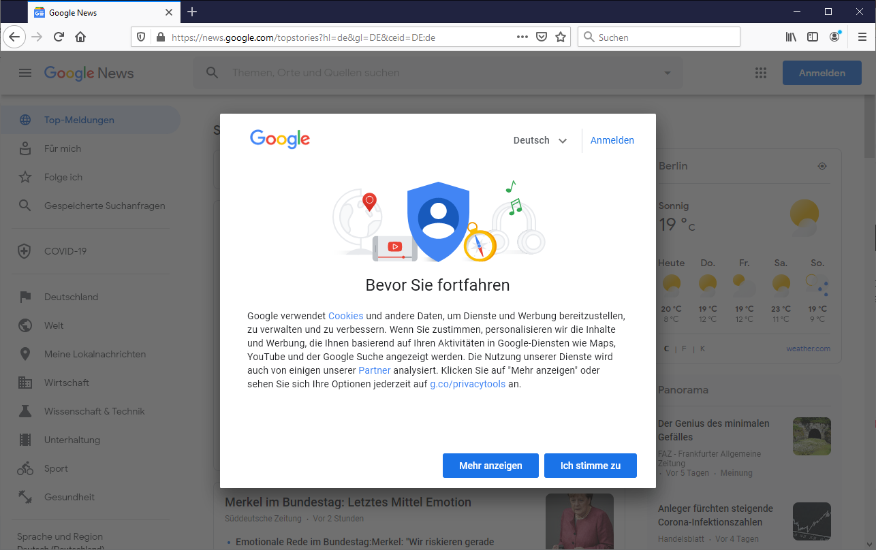The height and width of the screenshot is (550, 876).
Task: Open the Google apps grid
Action: (x=761, y=73)
